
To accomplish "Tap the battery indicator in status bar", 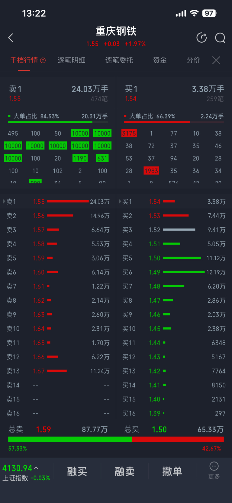I will 210,13.
